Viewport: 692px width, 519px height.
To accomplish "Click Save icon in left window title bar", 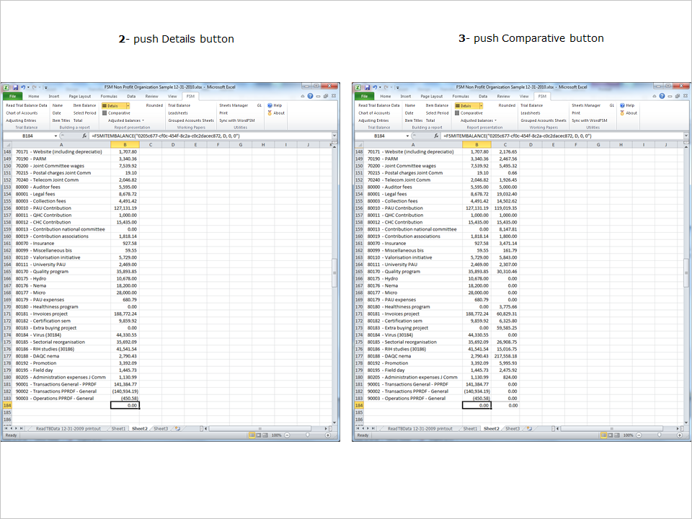I will 15,86.
